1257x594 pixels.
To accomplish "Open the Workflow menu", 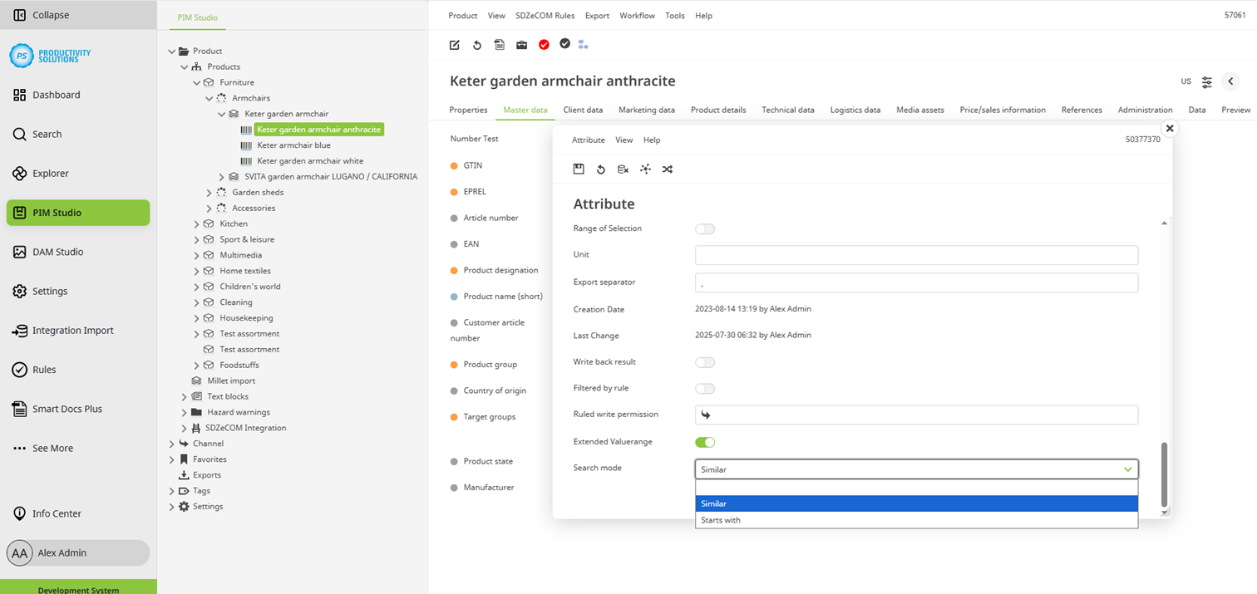I will pos(637,15).
